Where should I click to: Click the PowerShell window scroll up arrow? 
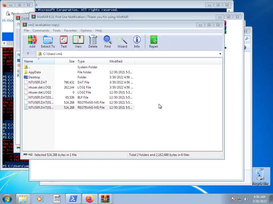coord(229,10)
